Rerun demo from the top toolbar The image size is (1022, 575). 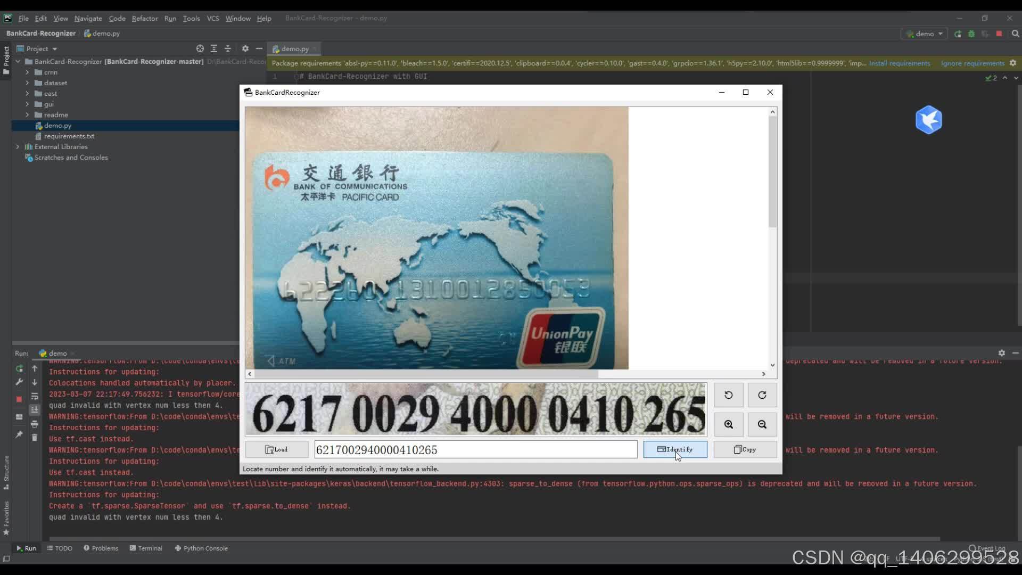[958, 34]
